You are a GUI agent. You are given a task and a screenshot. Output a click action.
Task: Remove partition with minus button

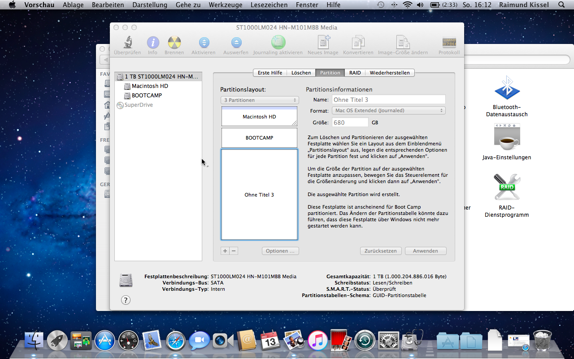coord(234,251)
